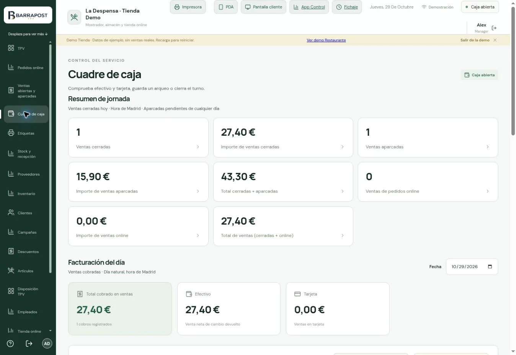Open Pedidos online sidebar icon
The width and height of the screenshot is (516, 355).
11,67
